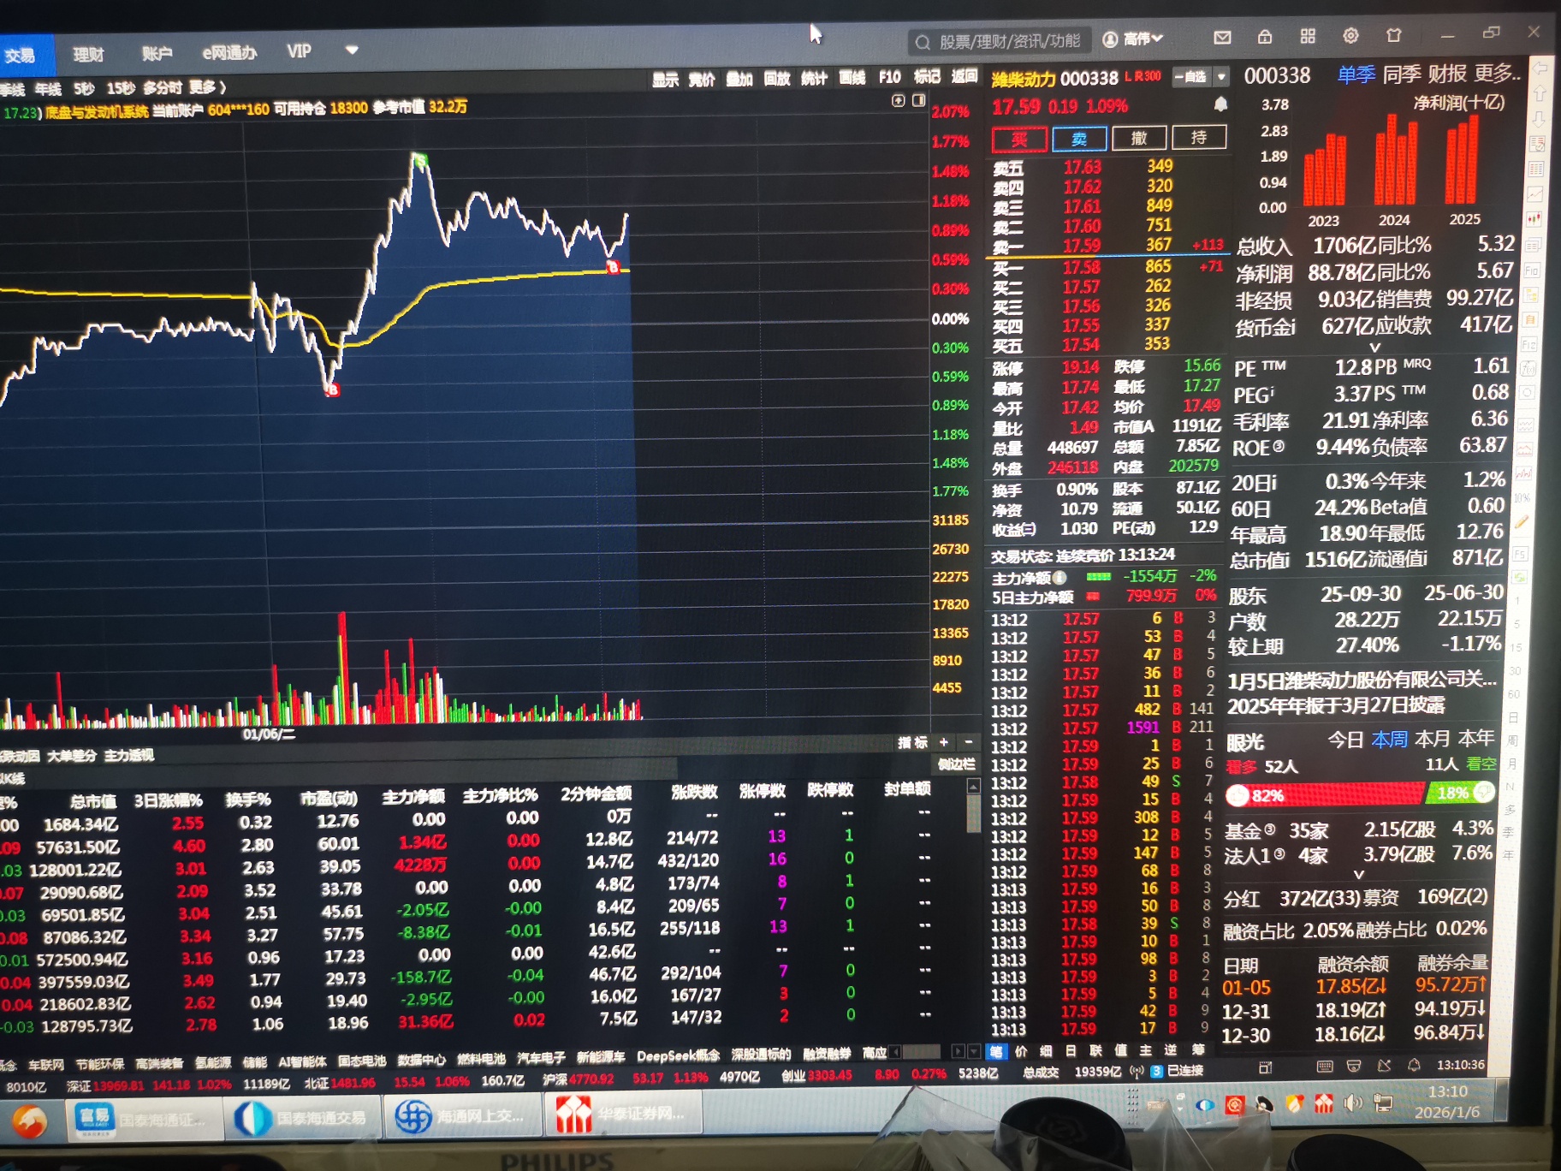Click the 自选 watchlist button
The width and height of the screenshot is (1561, 1171).
coord(1190,77)
